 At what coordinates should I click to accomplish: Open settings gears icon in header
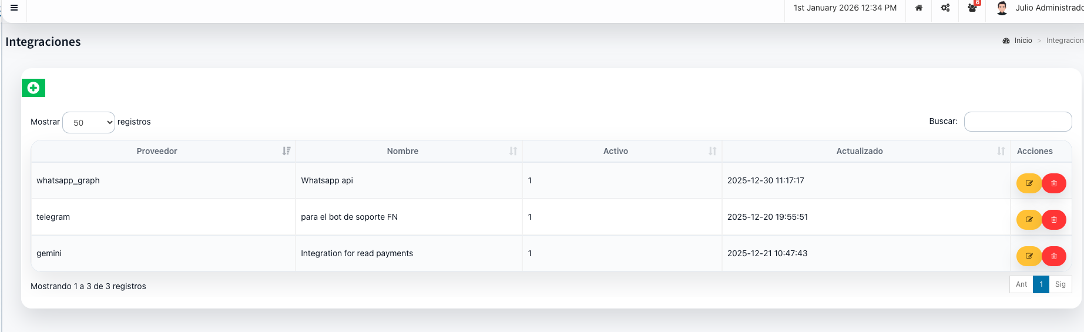pos(945,8)
